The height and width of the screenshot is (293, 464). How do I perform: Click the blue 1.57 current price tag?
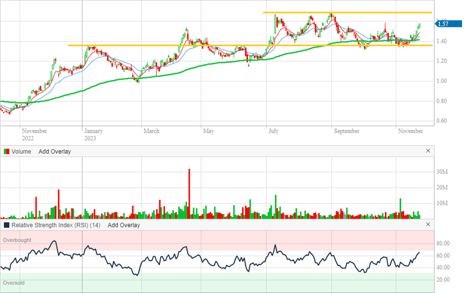point(442,24)
